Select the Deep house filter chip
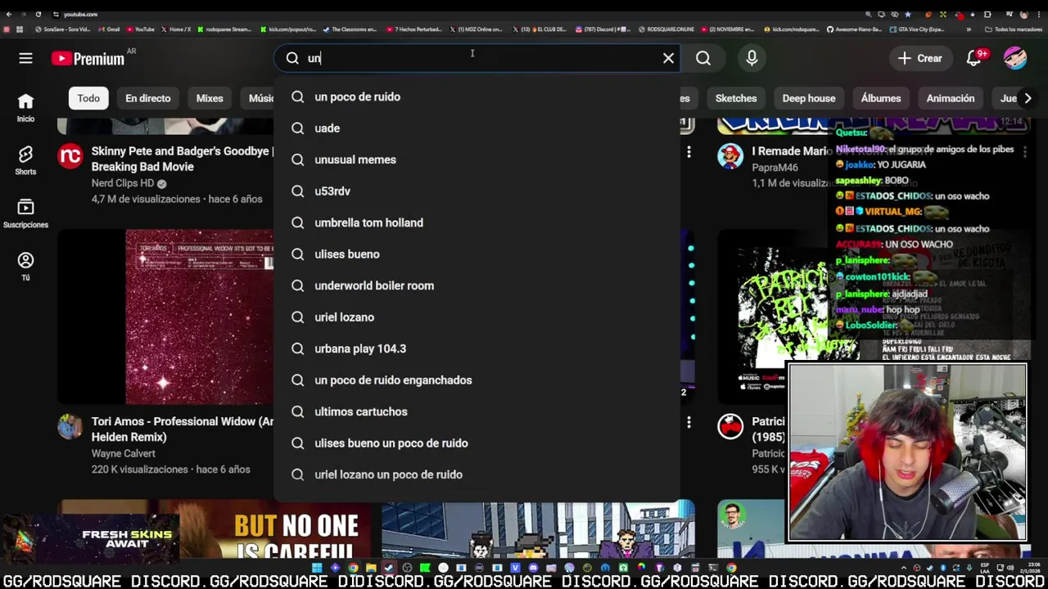Image resolution: width=1048 pixels, height=589 pixels. 809,98
